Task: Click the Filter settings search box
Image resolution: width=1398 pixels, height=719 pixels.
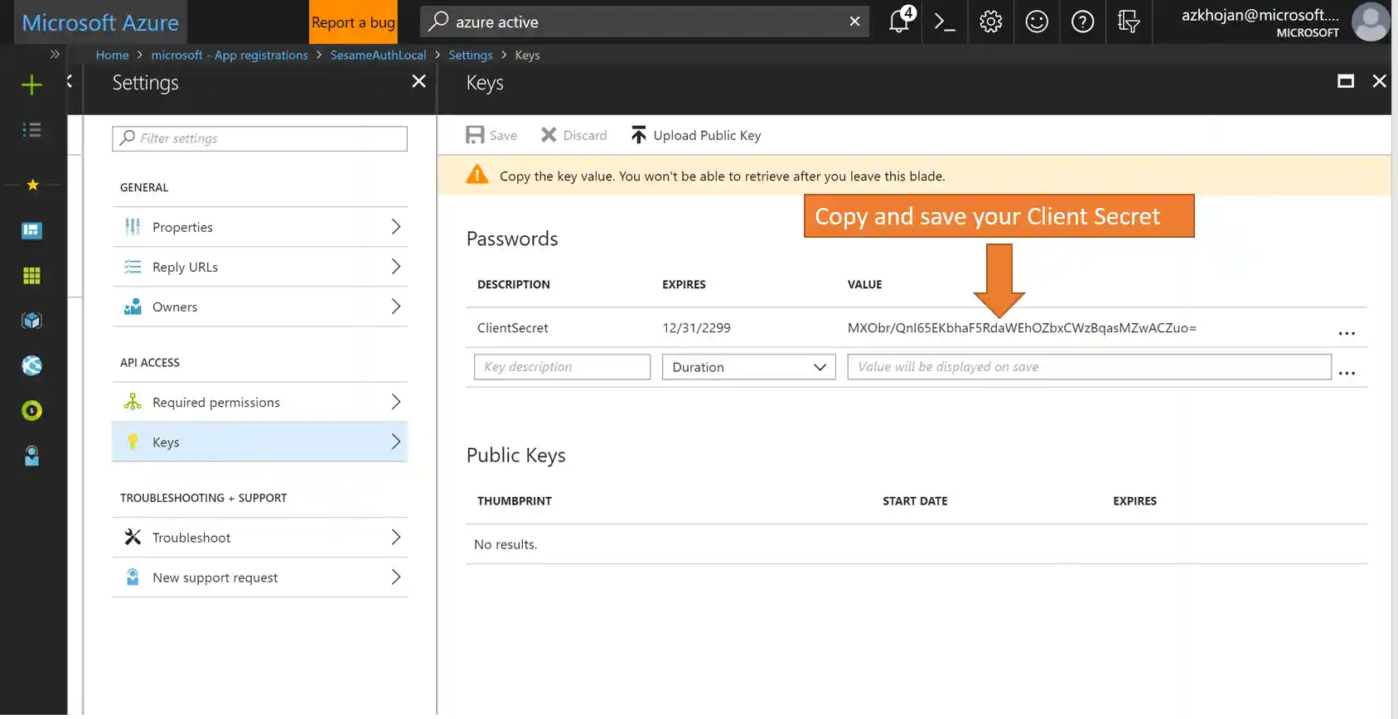Action: [x=259, y=138]
